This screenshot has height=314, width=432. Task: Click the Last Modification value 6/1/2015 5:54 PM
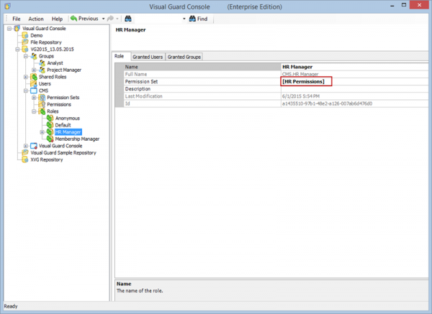click(301, 96)
